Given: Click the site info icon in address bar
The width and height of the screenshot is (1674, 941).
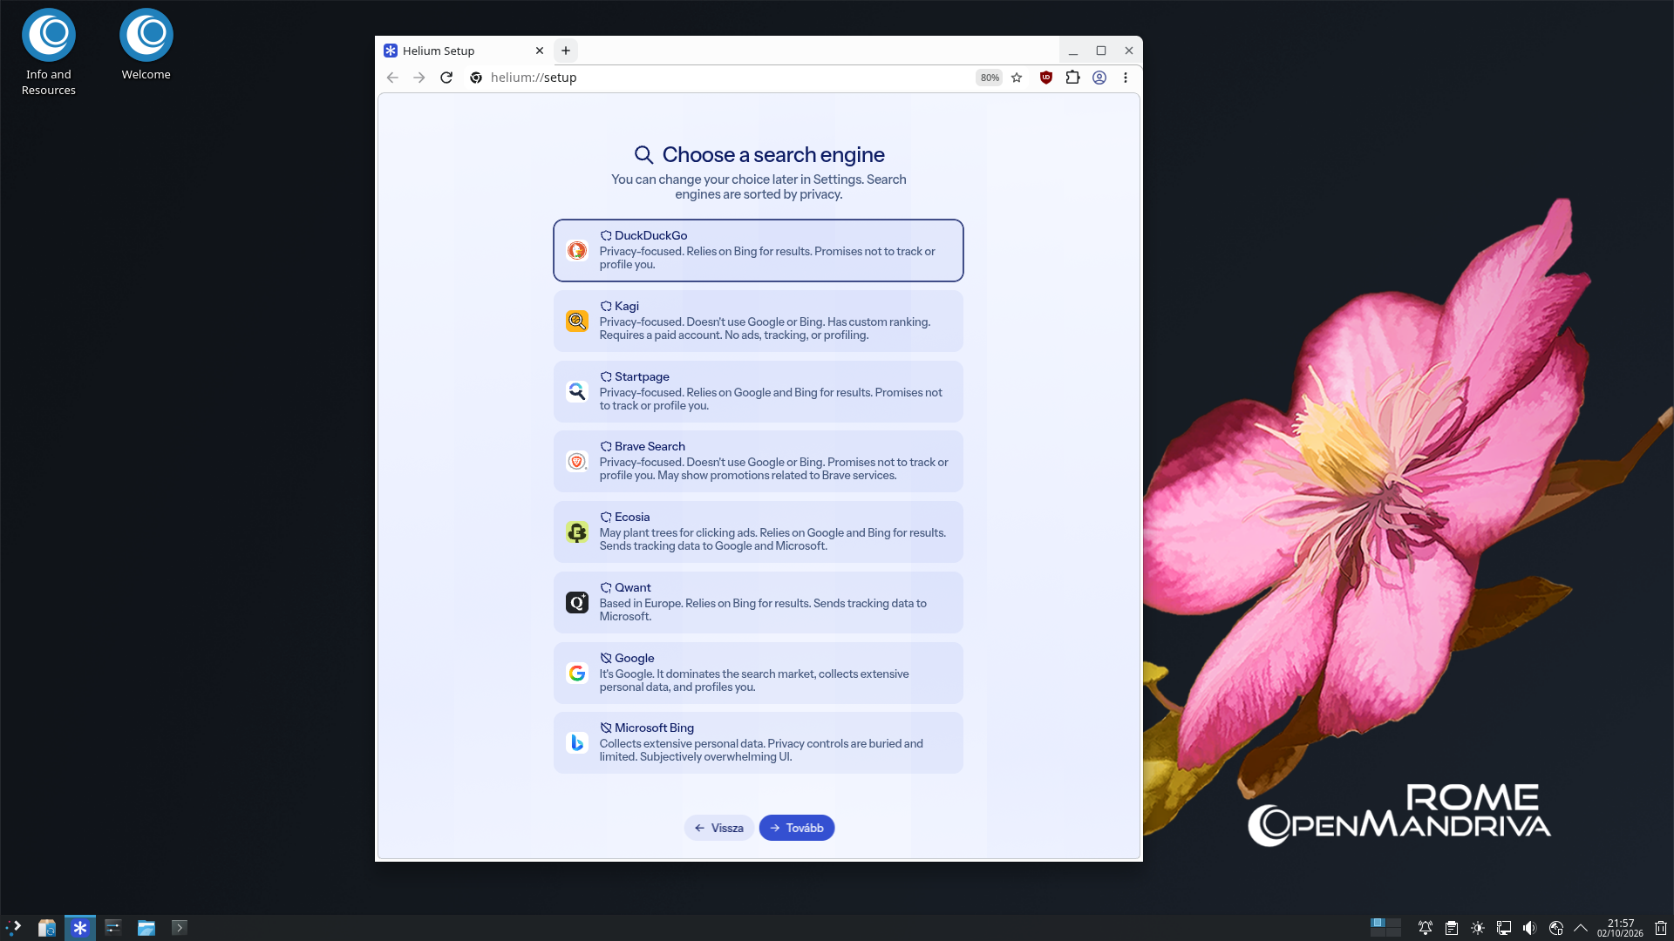Looking at the screenshot, I should (x=476, y=78).
